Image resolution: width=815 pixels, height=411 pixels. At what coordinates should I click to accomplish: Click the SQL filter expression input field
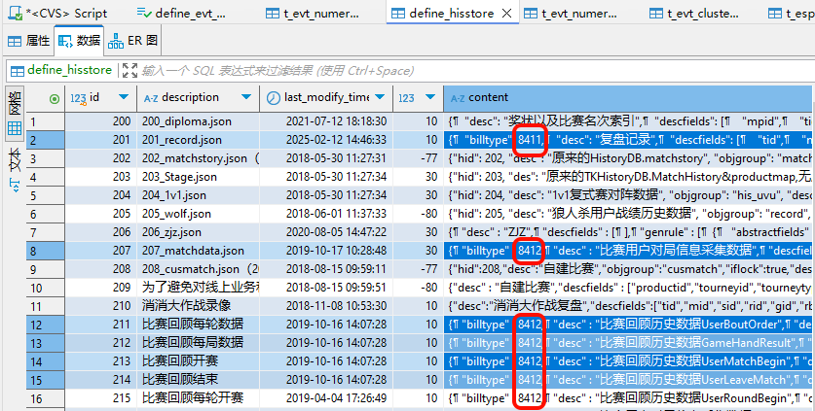pyautogui.click(x=389, y=70)
